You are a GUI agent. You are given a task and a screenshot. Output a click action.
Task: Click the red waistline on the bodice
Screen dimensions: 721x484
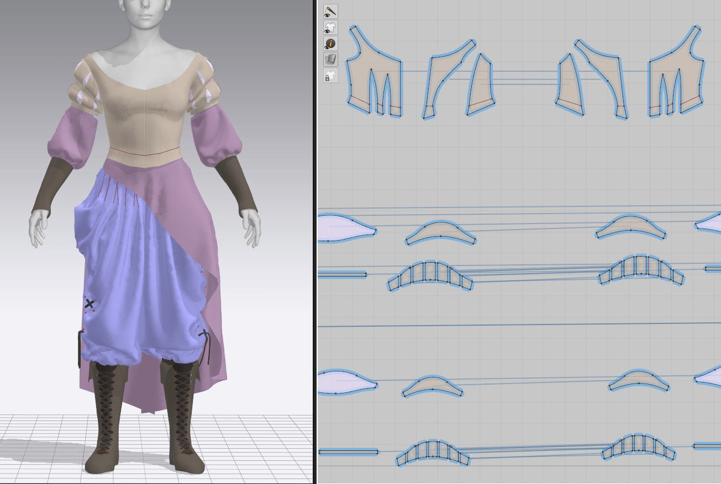coord(145,151)
